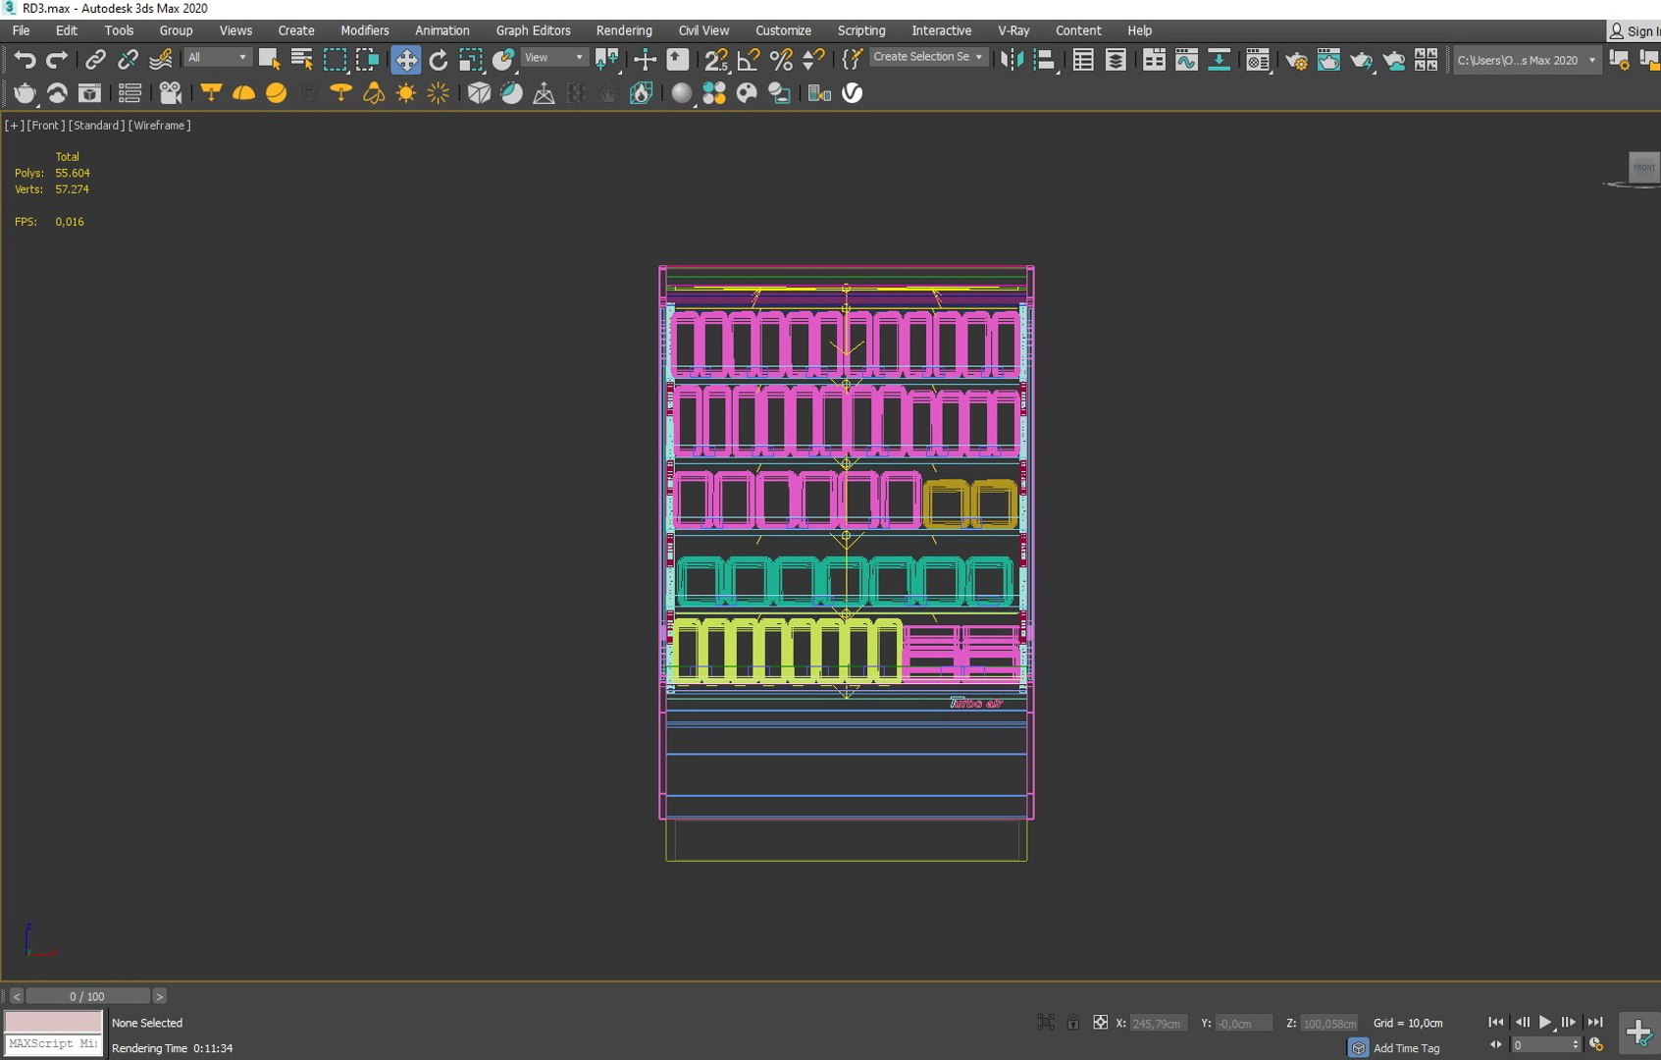The height and width of the screenshot is (1060, 1661).
Task: Click the Mirror tool icon
Action: point(1012,60)
